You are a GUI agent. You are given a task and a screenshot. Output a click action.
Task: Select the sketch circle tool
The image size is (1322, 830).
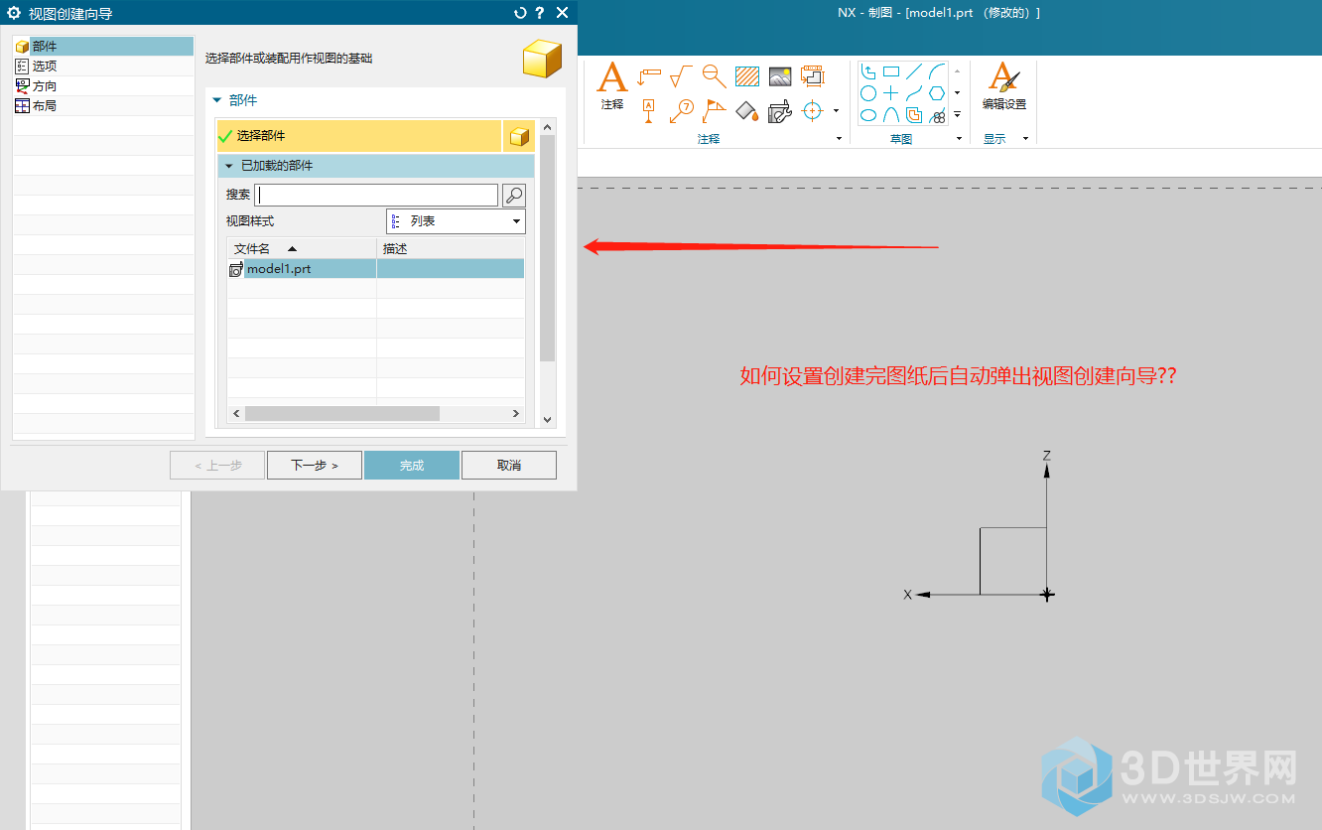click(x=868, y=93)
